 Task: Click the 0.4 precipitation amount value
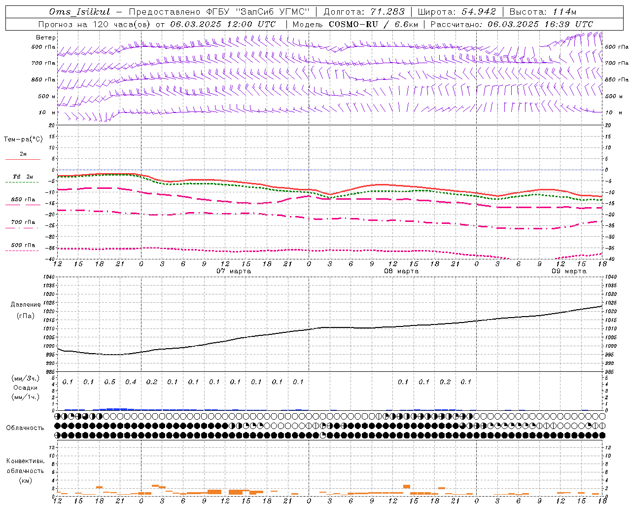[131, 382]
